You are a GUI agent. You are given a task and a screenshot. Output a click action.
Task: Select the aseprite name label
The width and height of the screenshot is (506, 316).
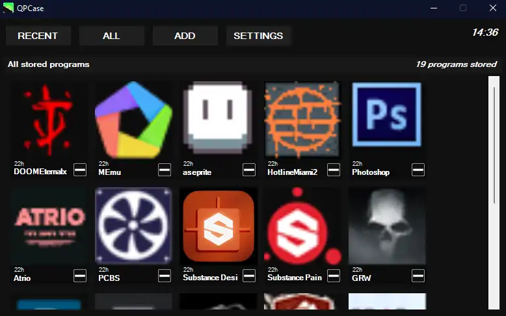click(197, 172)
